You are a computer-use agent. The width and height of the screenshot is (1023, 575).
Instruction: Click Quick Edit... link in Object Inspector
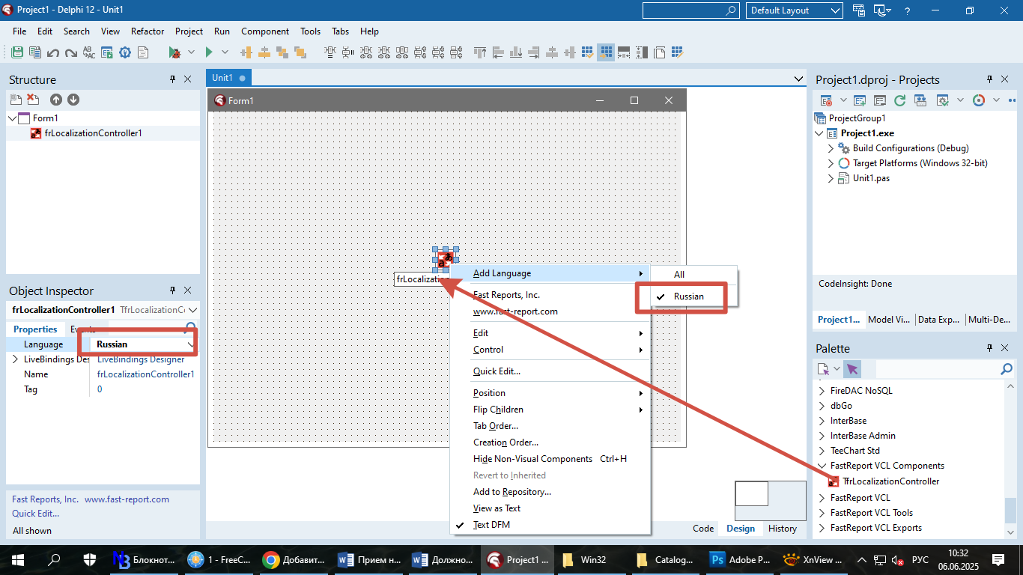click(x=35, y=514)
